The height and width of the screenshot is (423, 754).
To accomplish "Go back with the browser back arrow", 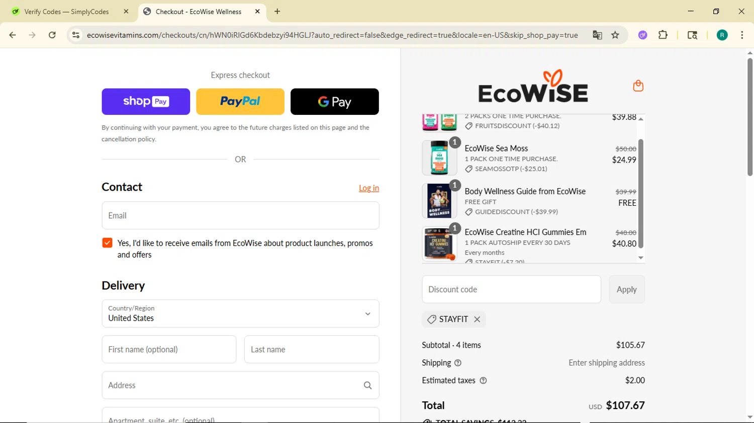I will point(13,35).
